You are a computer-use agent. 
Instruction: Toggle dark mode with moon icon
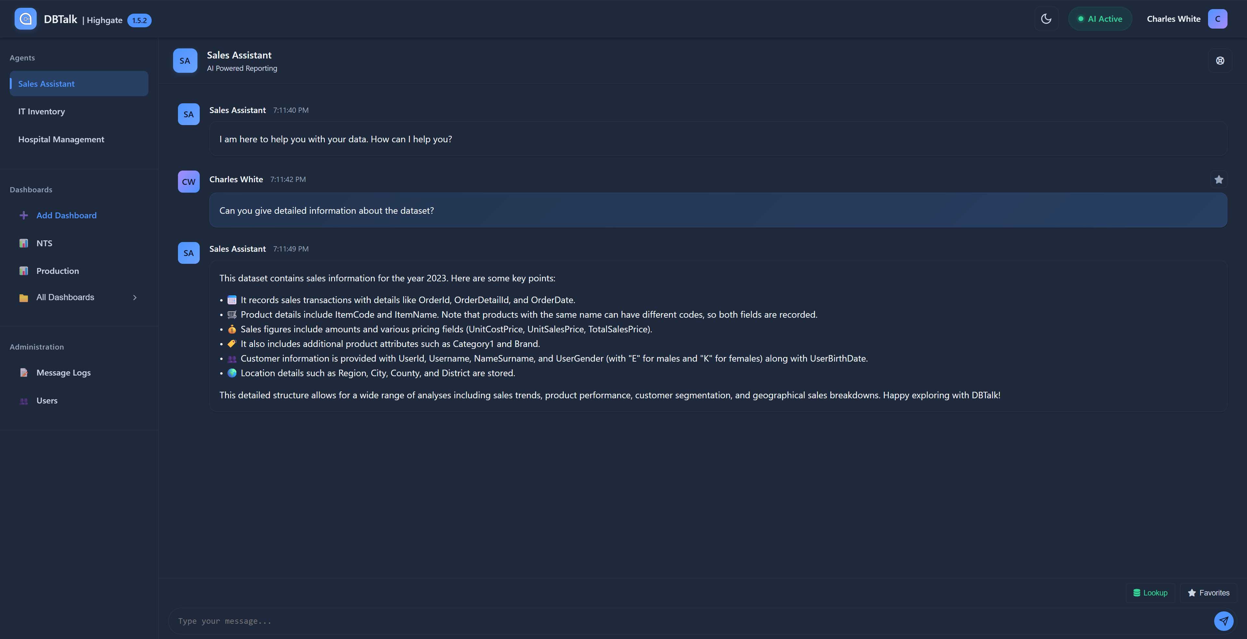(1046, 19)
